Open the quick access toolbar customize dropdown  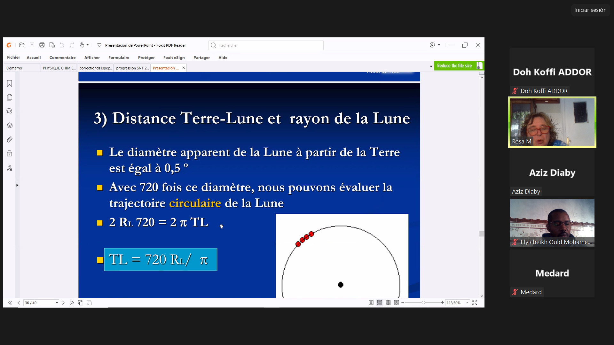tap(99, 45)
